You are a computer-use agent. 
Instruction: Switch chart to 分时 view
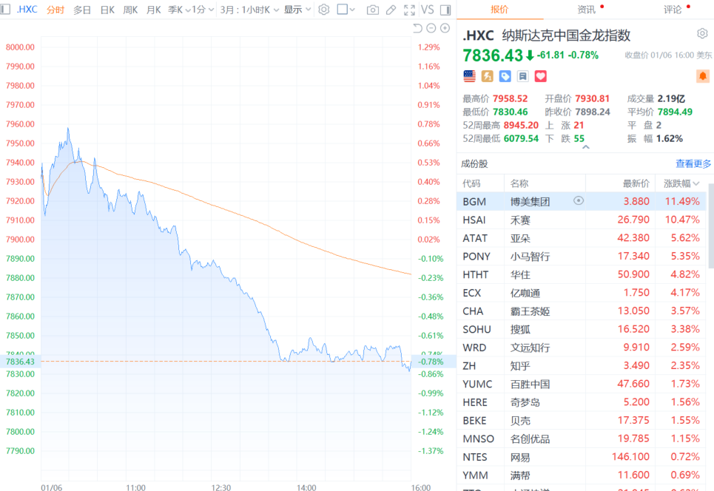[55, 10]
